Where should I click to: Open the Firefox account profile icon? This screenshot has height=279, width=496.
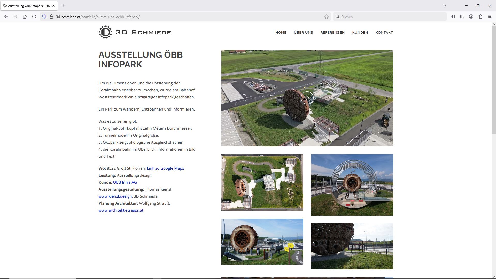(471, 17)
